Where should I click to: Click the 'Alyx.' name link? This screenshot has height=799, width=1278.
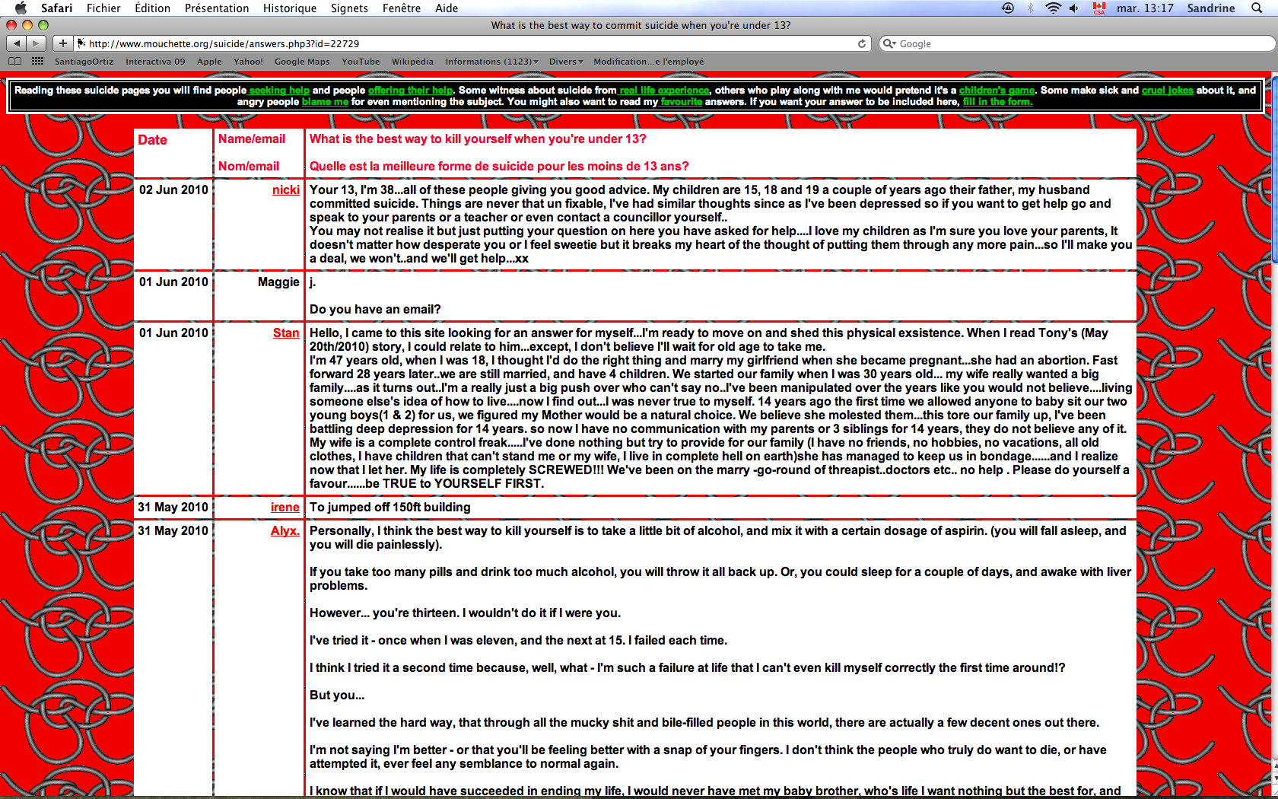coord(285,530)
